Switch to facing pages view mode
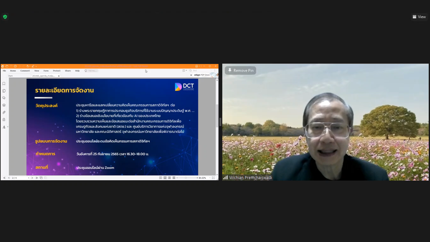Viewport: 430px width, 242px height. [169, 178]
